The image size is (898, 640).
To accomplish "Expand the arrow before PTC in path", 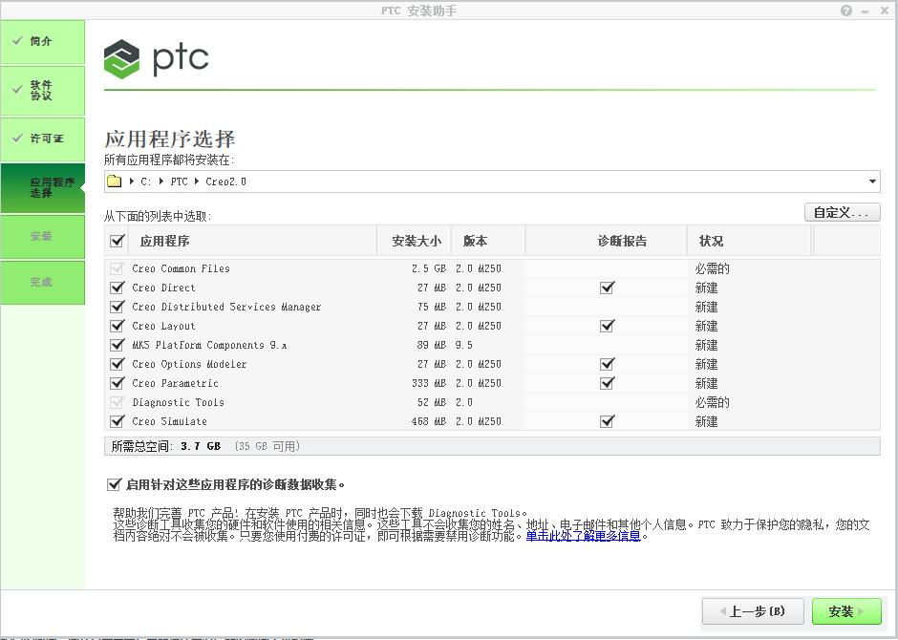I will point(162,181).
